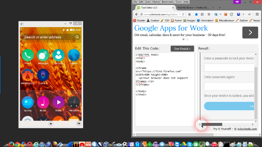Focus the Enter passcode again field
Screen dimensions: 262x147
229,86
